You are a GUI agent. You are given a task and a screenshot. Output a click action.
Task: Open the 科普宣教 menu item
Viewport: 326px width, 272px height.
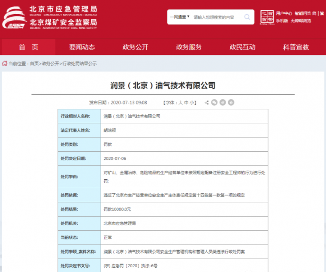[x=296, y=47]
